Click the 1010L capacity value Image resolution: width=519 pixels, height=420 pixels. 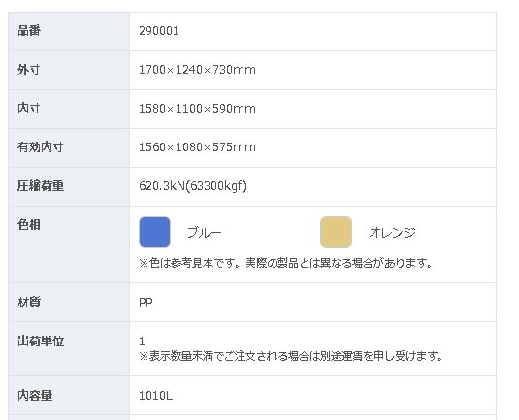tap(155, 396)
